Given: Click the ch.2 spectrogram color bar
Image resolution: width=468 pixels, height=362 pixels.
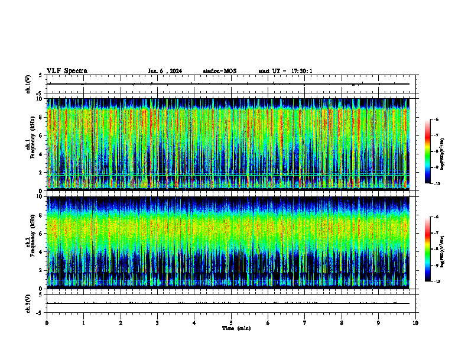Looking at the screenshot, I should [427, 249].
